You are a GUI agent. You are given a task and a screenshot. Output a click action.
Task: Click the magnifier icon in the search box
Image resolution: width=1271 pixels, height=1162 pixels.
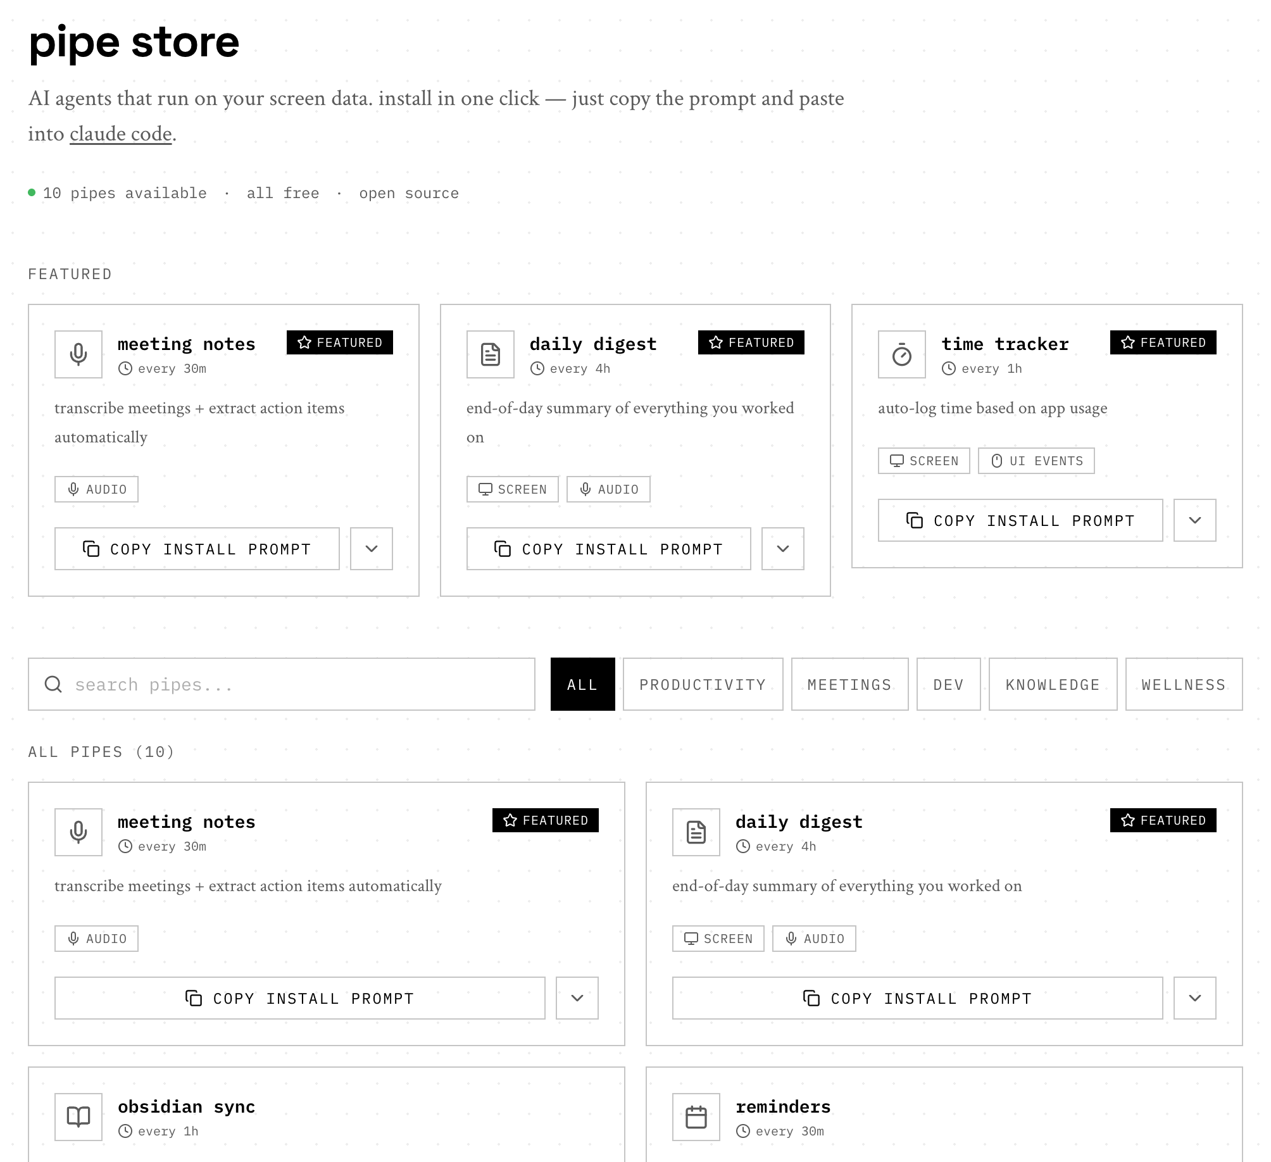point(53,684)
